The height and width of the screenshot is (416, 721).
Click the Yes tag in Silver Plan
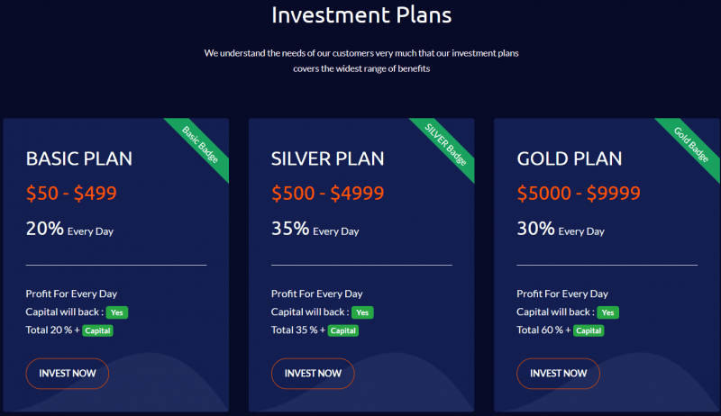[x=362, y=312]
